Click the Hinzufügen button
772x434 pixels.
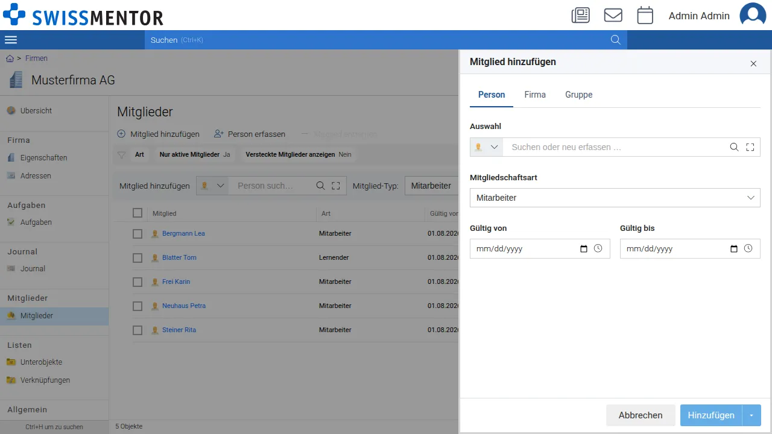(x=711, y=415)
